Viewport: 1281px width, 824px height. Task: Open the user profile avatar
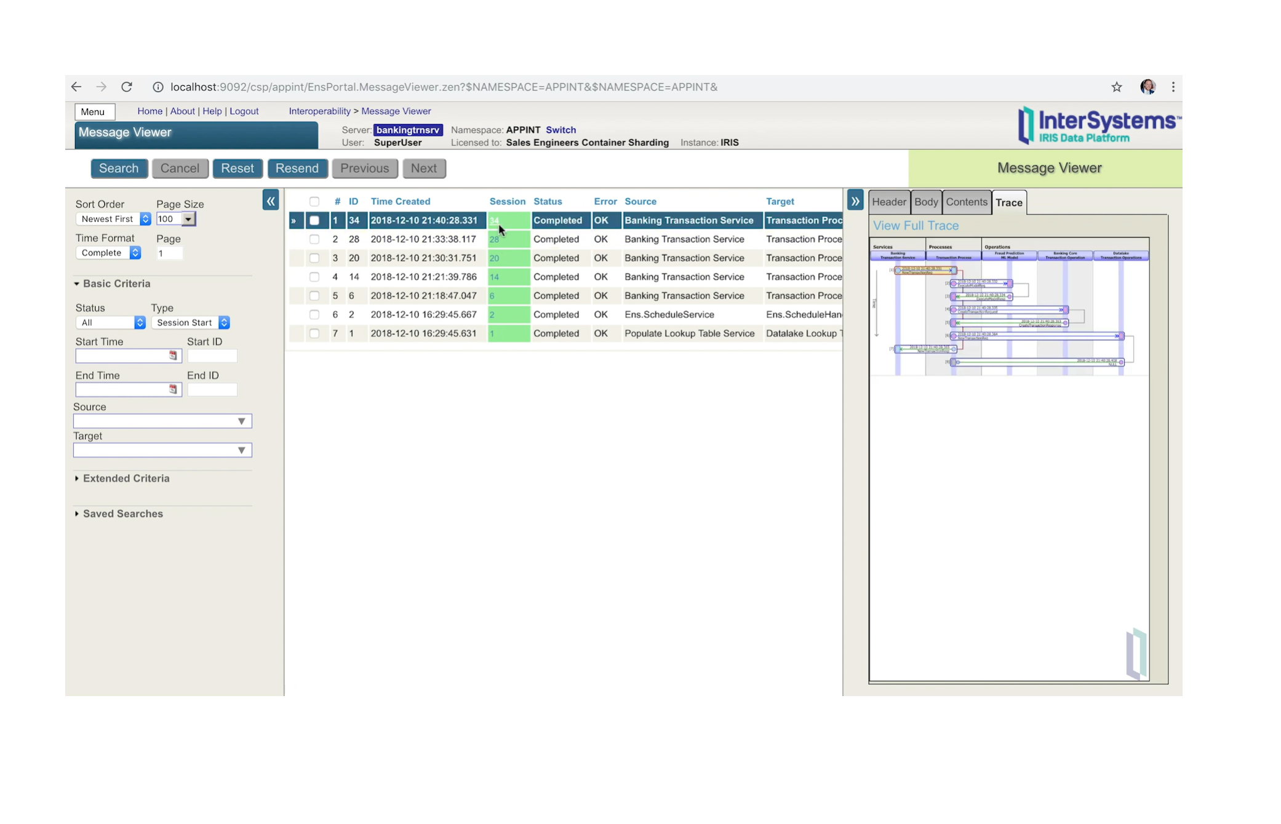point(1147,87)
